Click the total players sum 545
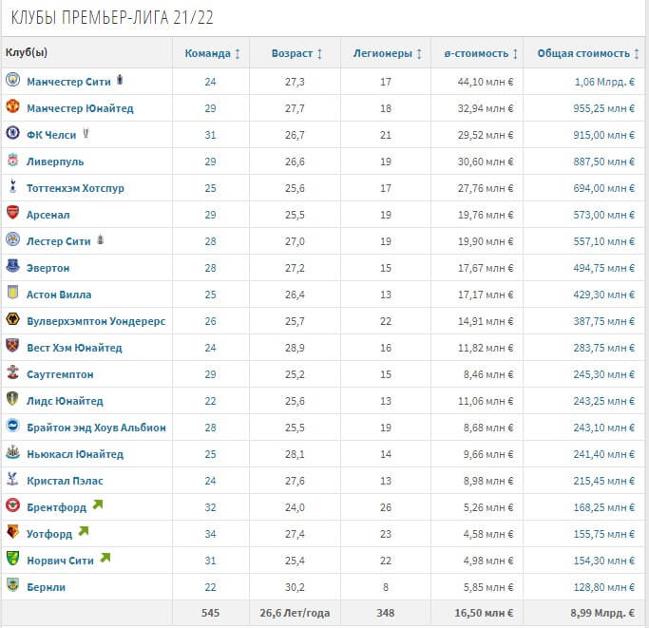The height and width of the screenshot is (628, 649). (210, 613)
